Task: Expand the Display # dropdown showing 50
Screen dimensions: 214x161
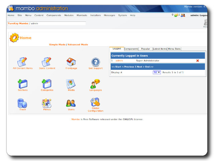Action: point(157,72)
